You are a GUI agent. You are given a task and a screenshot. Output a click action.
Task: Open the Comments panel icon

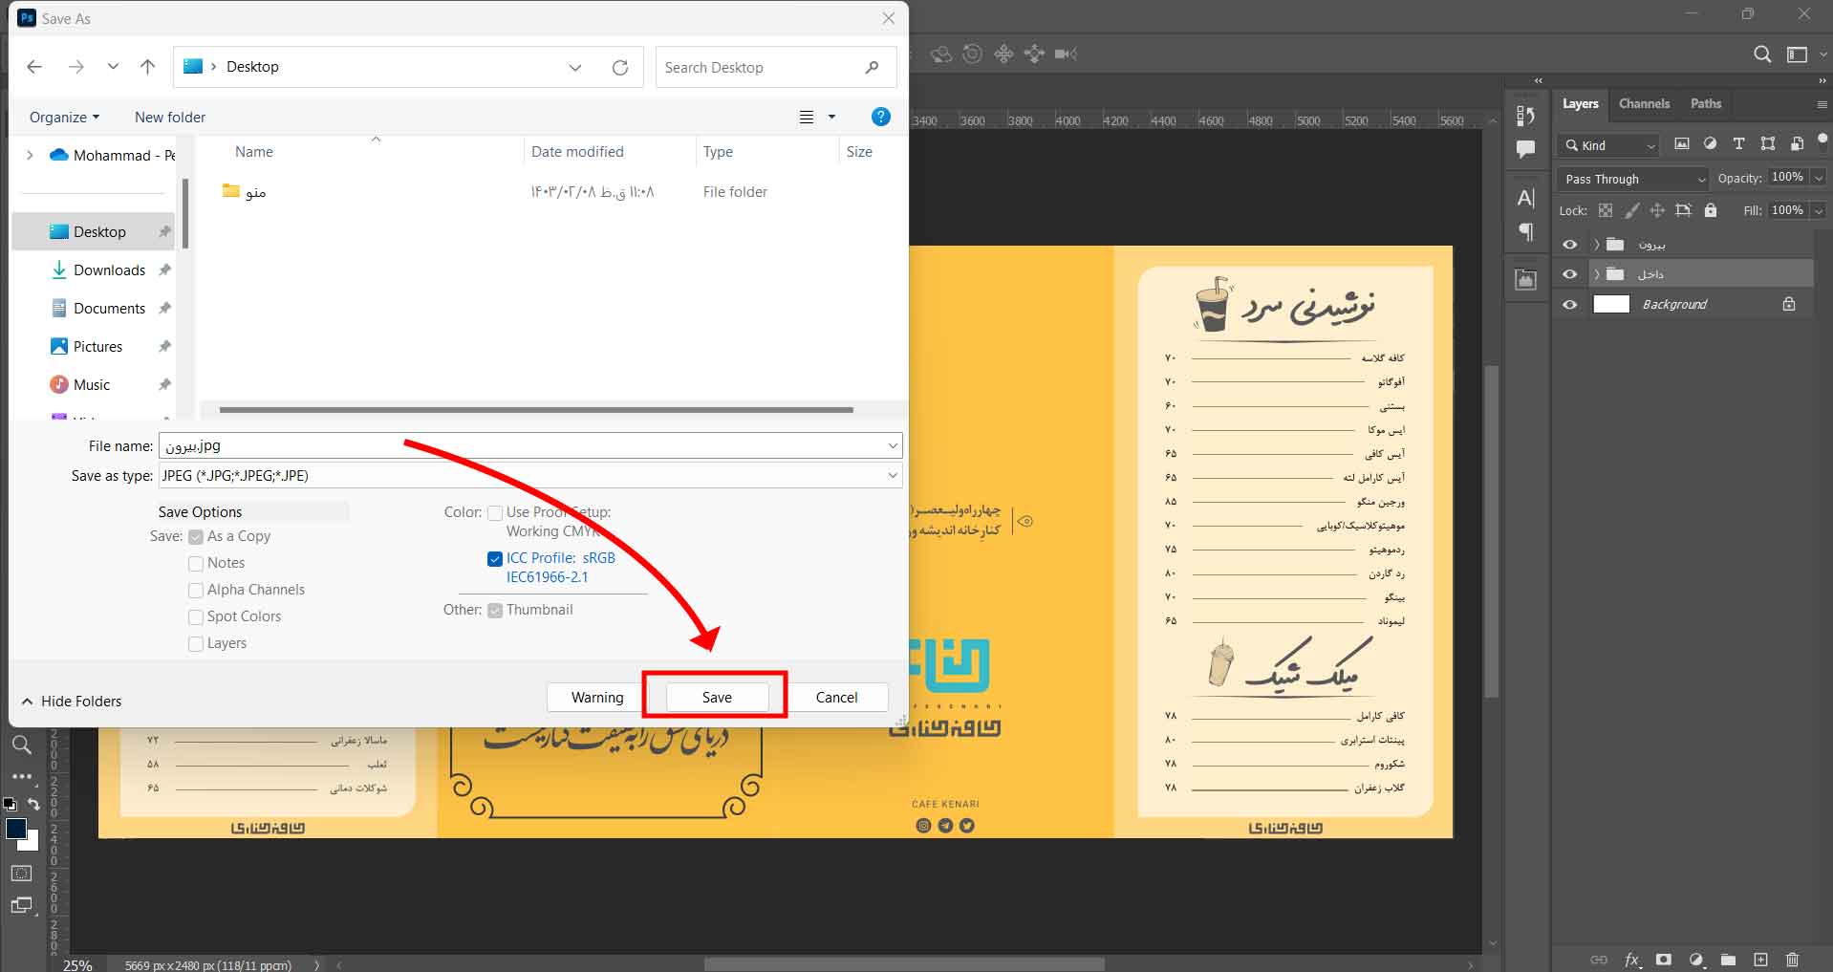tap(1525, 149)
